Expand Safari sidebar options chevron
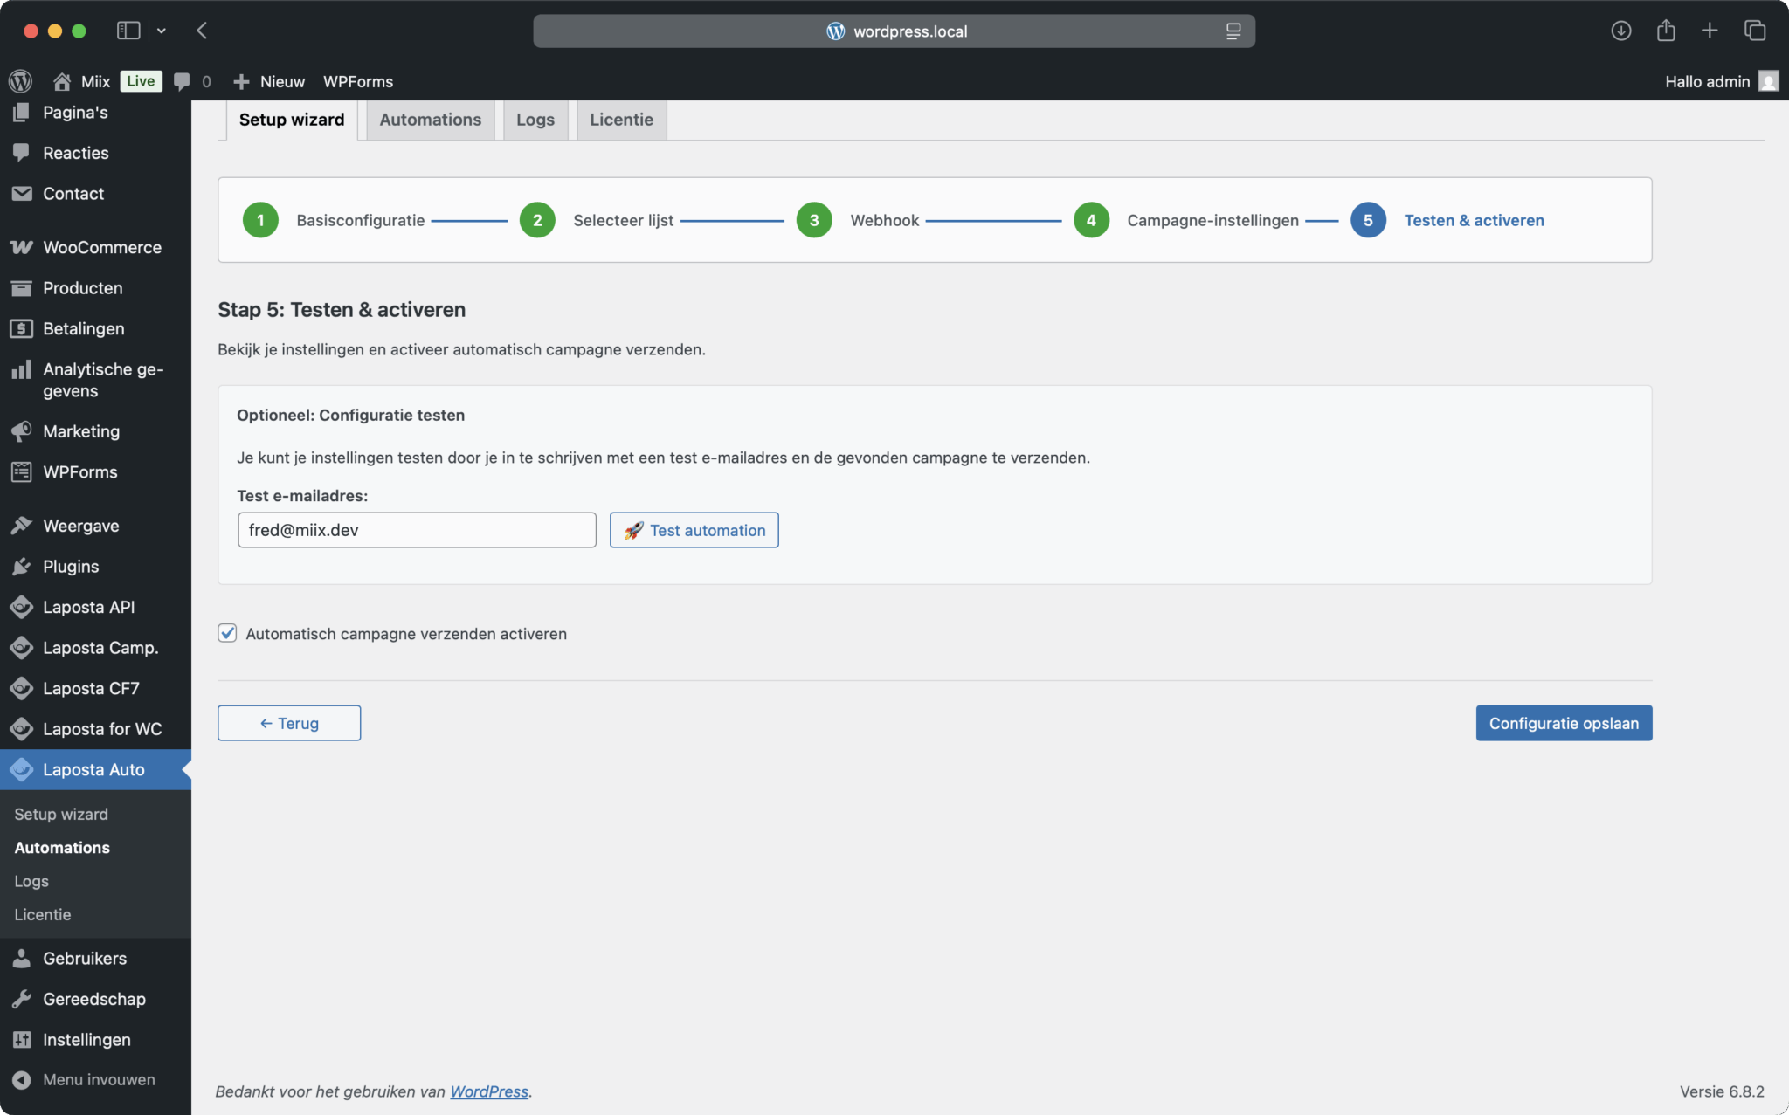 (x=162, y=31)
